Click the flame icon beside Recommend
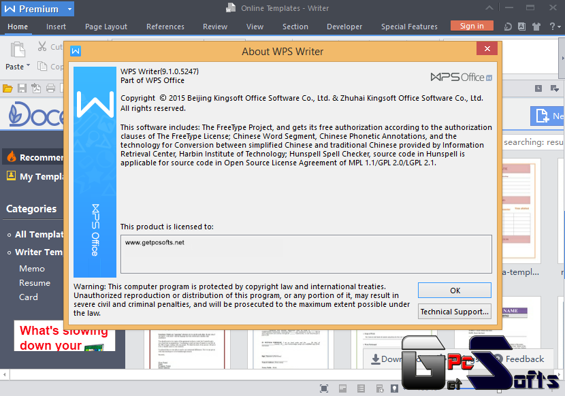 (x=12, y=156)
